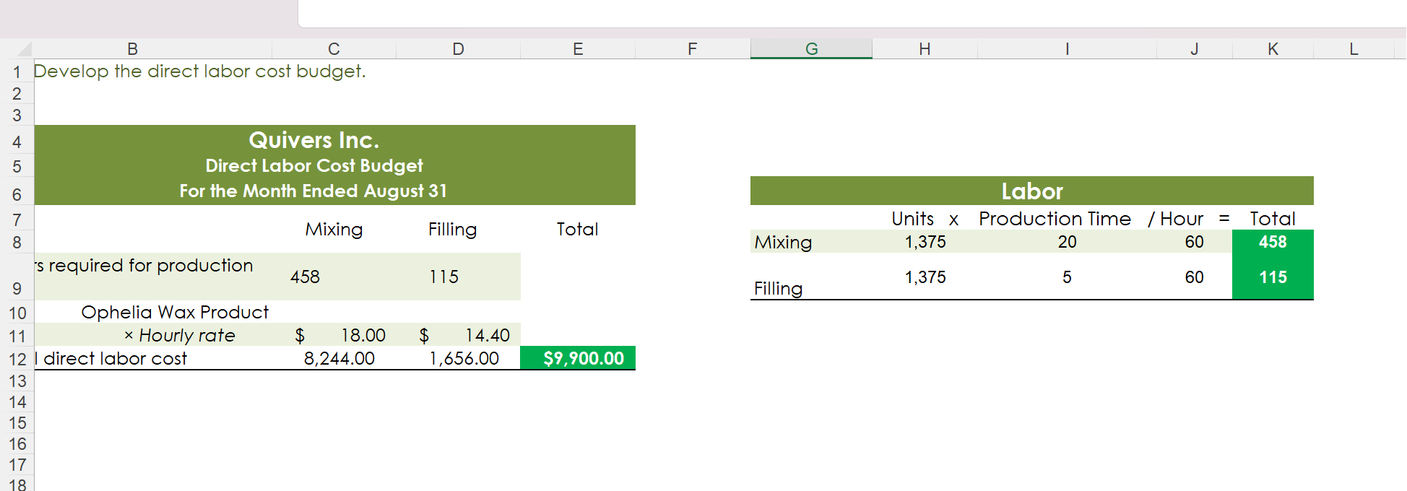Select Mixing row's 60 per hour cell
Screen dimensions: 1407x491
point(1195,242)
